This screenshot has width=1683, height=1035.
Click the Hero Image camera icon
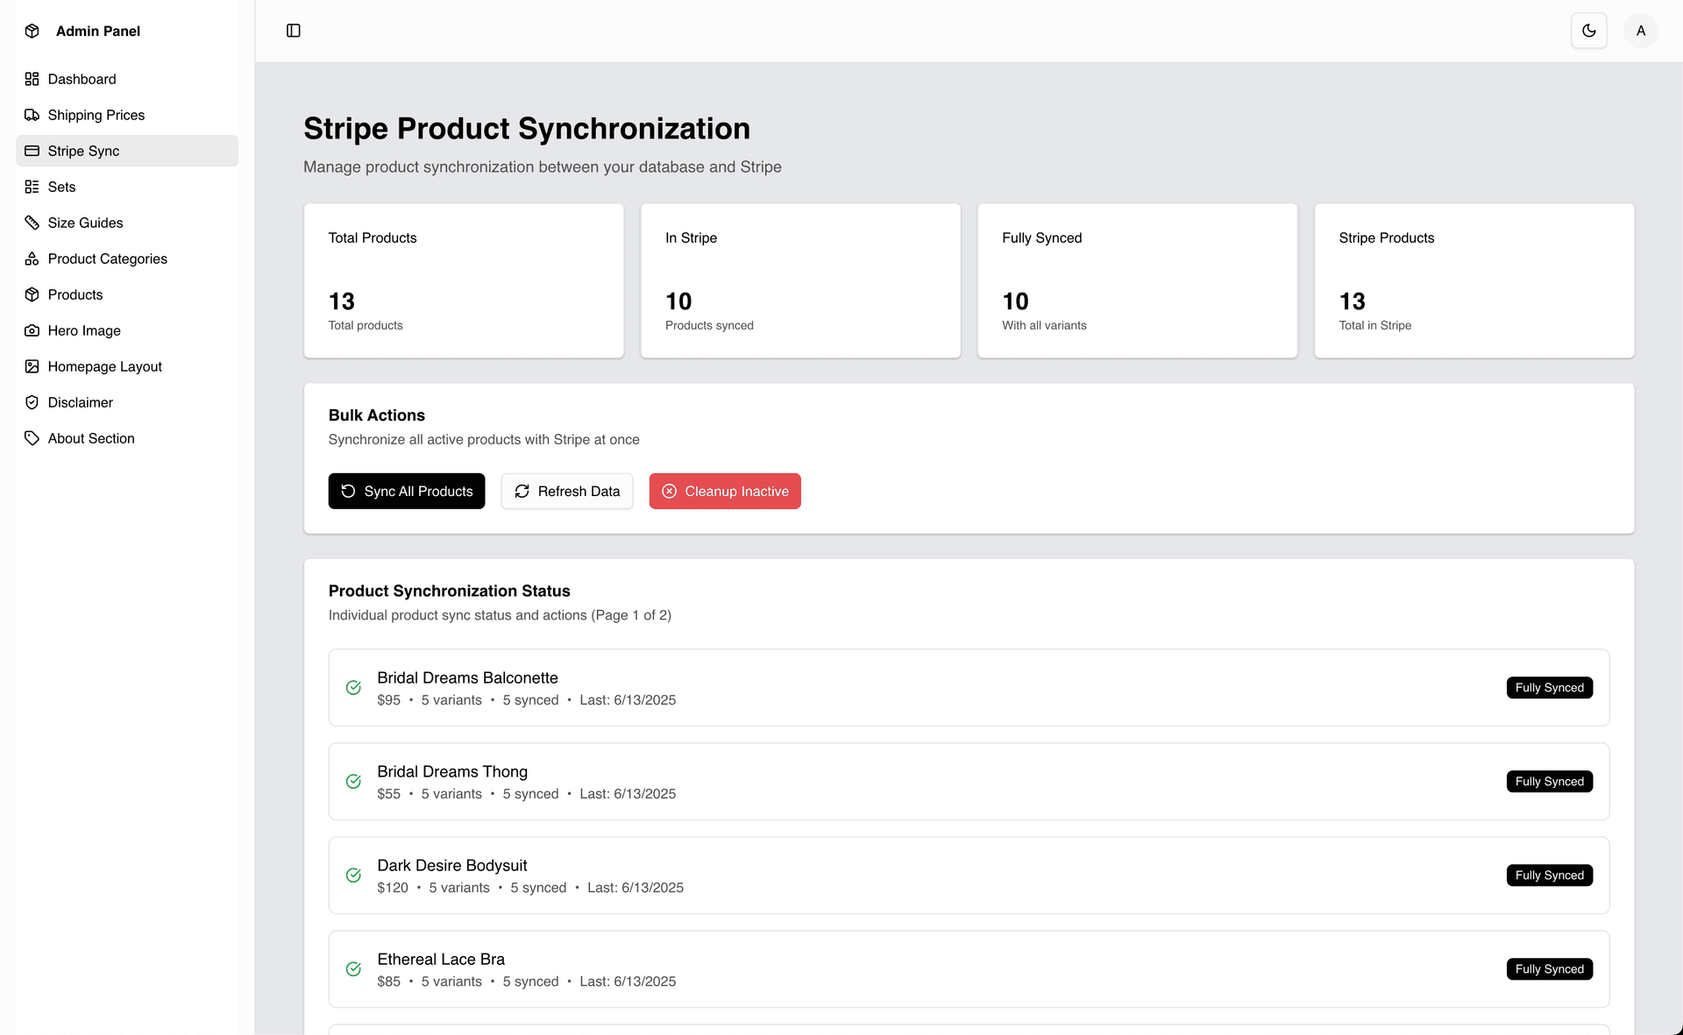coord(32,330)
